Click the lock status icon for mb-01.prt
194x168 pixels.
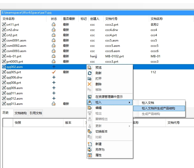pyautogui.click(x=54, y=56)
